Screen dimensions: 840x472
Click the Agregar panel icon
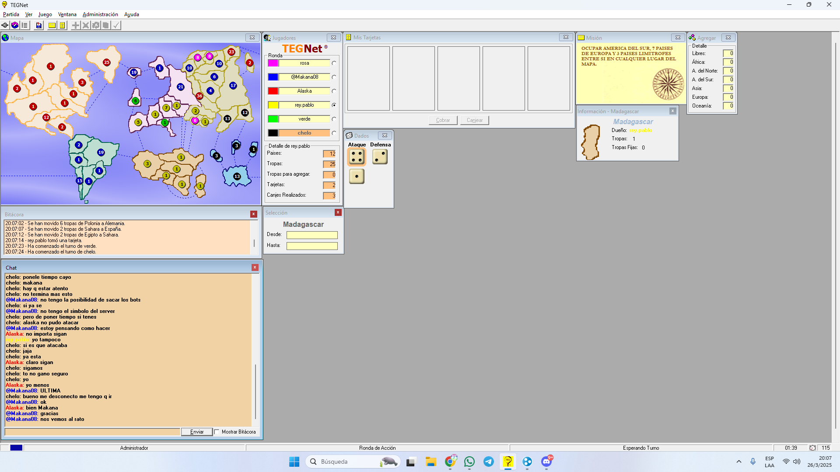pos(692,38)
